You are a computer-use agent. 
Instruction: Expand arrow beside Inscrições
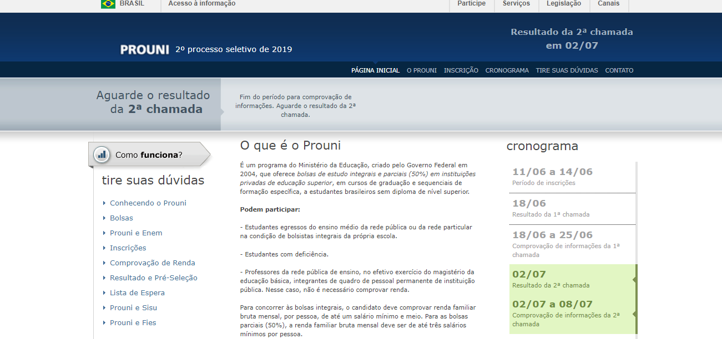pyautogui.click(x=104, y=248)
